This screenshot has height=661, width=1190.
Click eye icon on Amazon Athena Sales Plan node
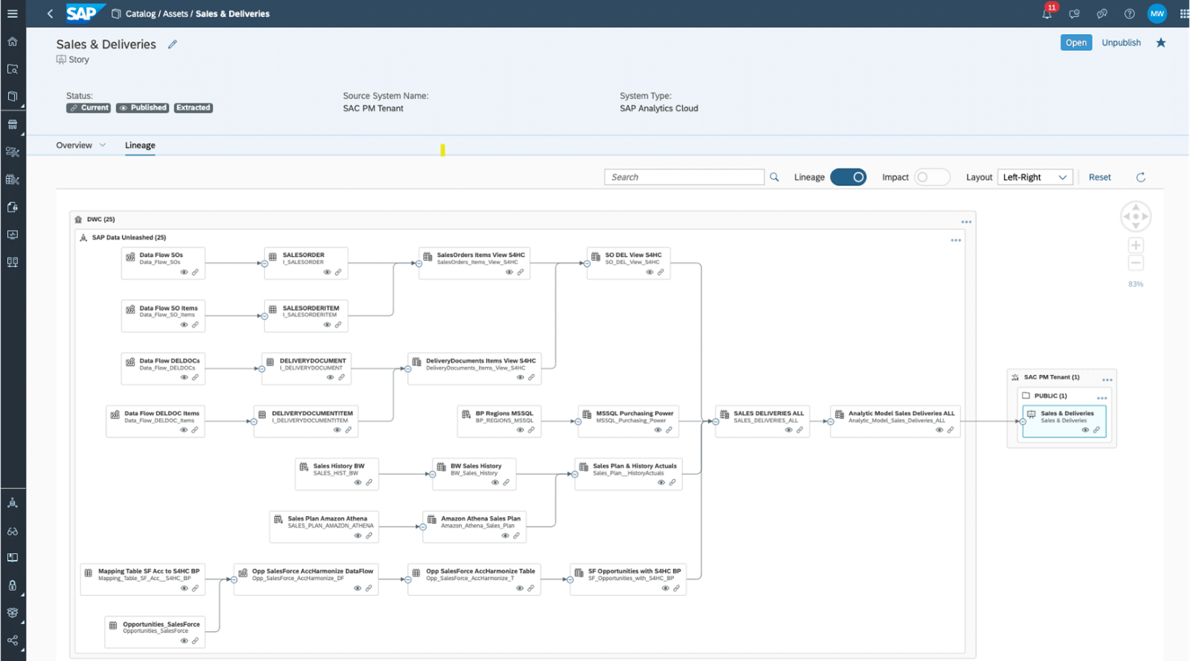(x=505, y=536)
